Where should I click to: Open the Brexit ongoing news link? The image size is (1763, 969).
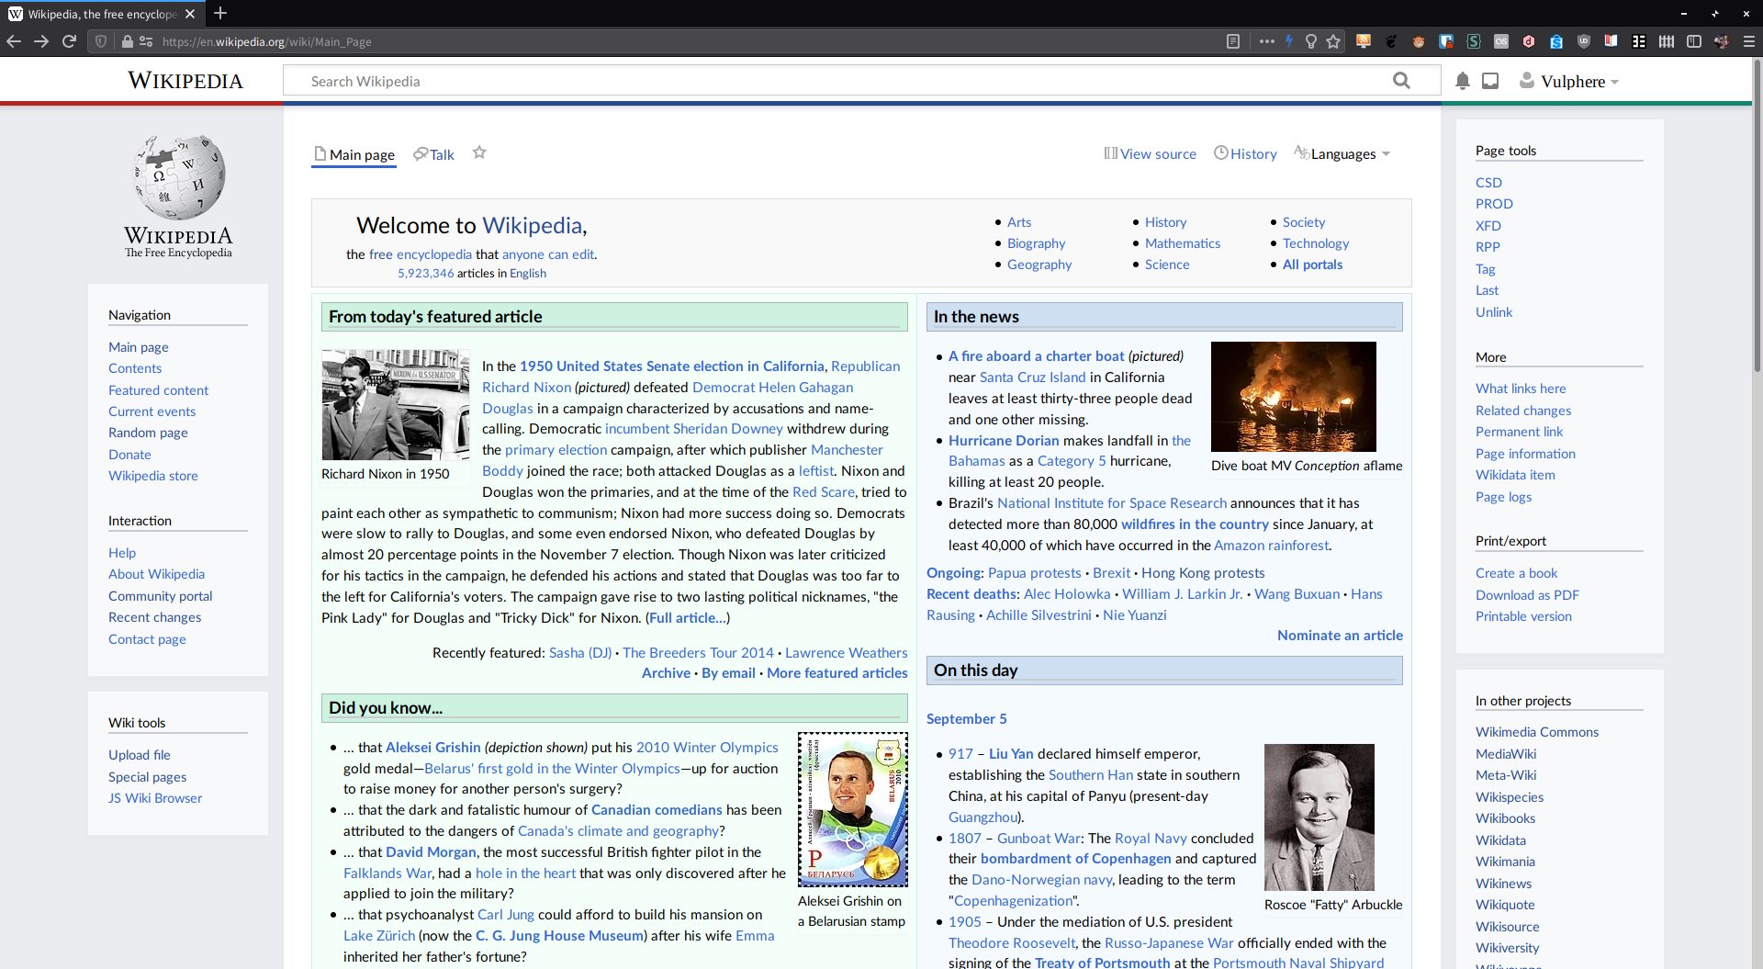pyautogui.click(x=1111, y=573)
